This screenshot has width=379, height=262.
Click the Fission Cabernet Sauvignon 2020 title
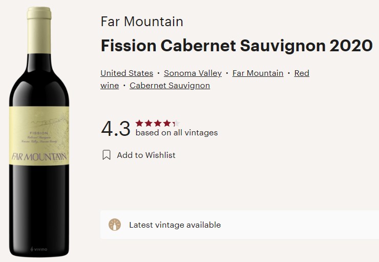coord(236,46)
